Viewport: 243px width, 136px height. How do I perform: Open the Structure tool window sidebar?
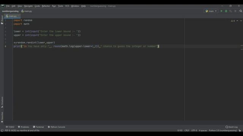pos(2,102)
